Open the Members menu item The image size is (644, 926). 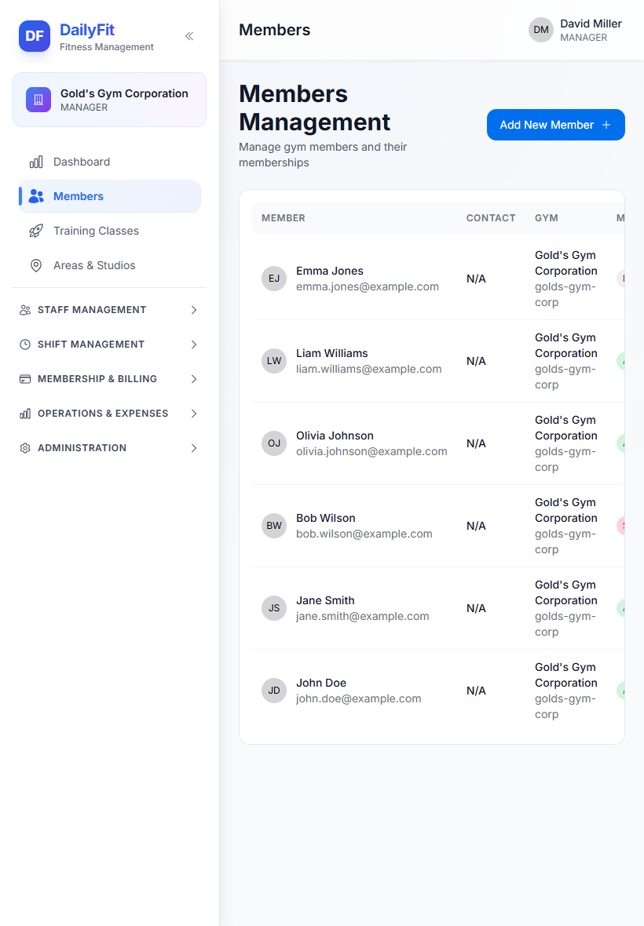pyautogui.click(x=110, y=196)
